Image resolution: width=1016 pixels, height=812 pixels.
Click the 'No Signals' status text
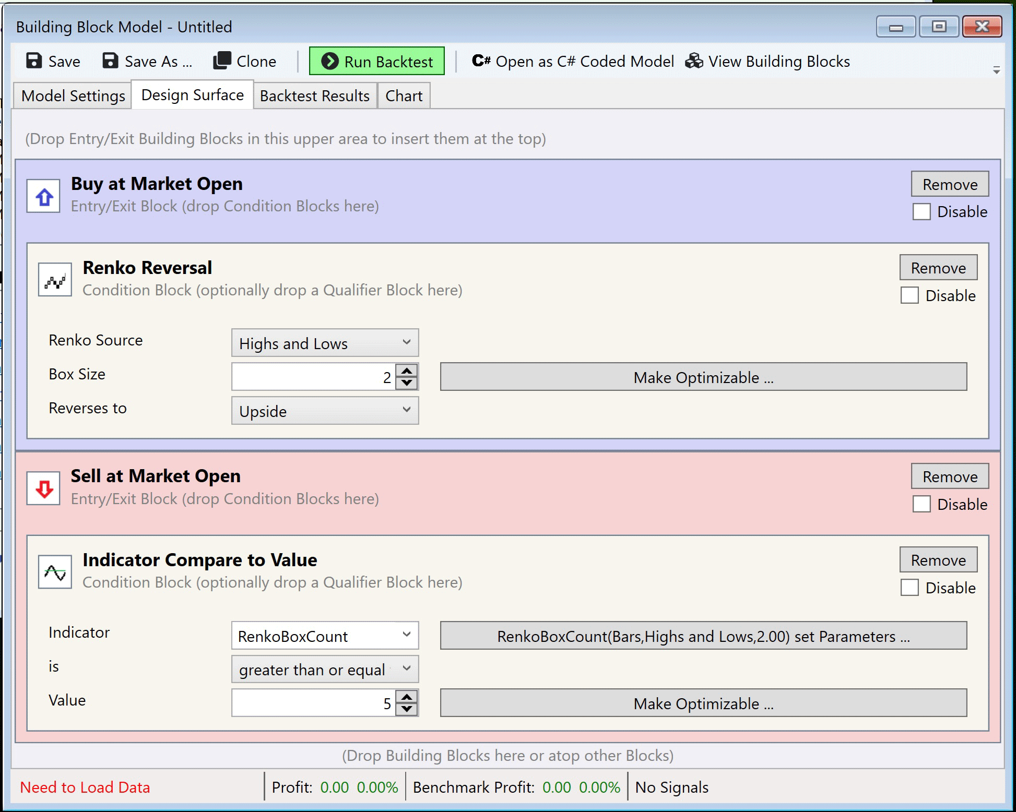pos(672,787)
